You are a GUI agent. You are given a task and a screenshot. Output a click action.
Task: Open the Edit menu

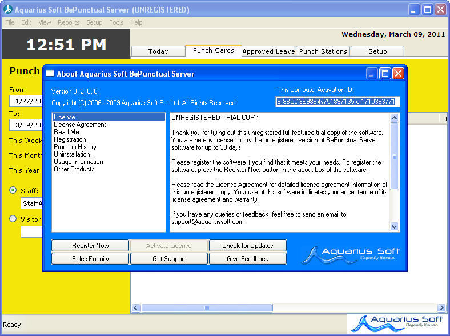[26, 22]
